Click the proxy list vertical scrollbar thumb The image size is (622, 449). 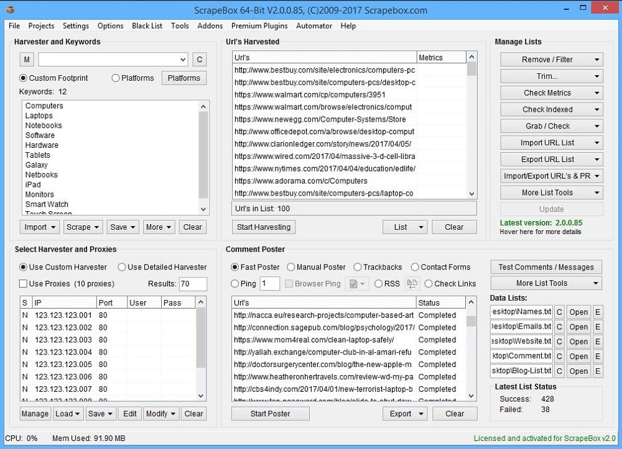201,337
